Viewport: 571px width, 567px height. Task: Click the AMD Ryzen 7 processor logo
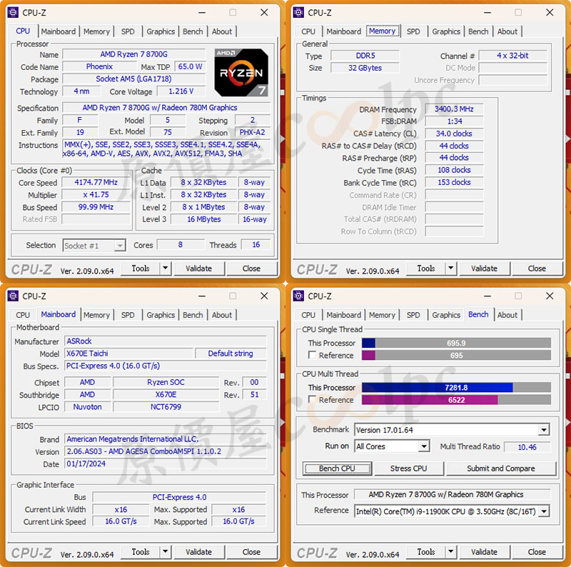click(241, 73)
